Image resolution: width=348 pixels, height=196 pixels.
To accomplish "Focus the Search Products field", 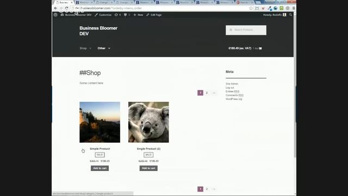I will click(x=246, y=30).
